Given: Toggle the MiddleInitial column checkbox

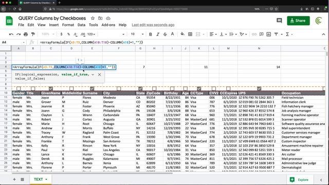Looking at the screenshot, I should tap(71, 88).
